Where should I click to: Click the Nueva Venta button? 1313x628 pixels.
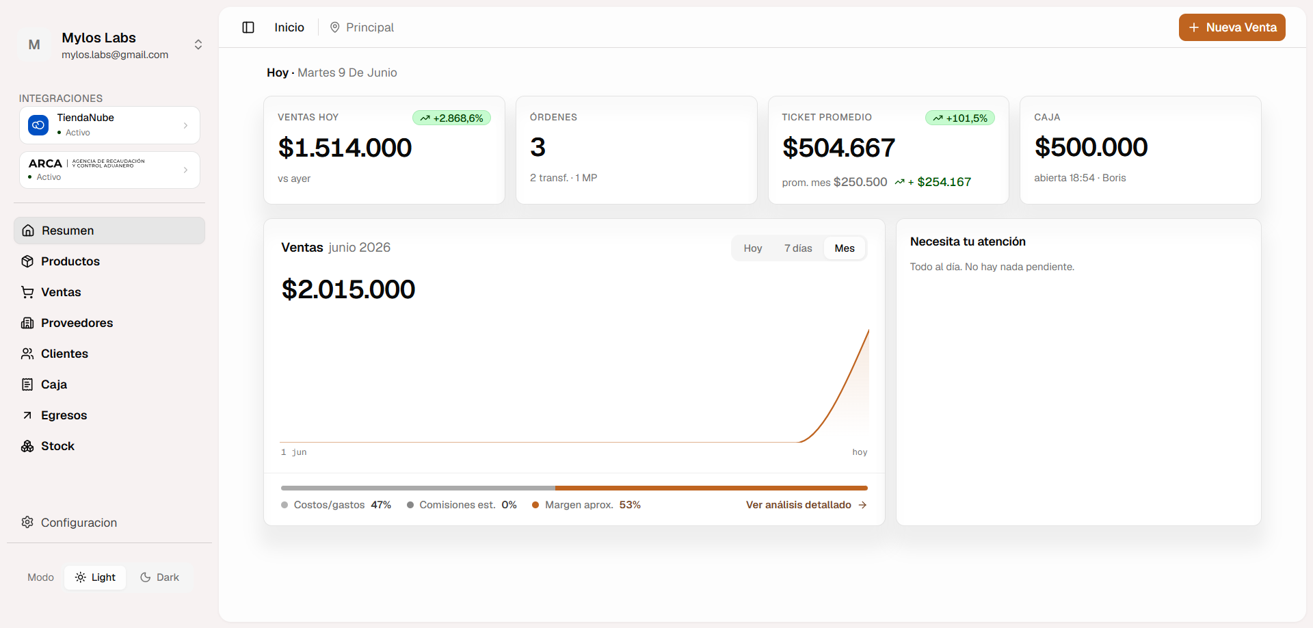click(x=1232, y=27)
